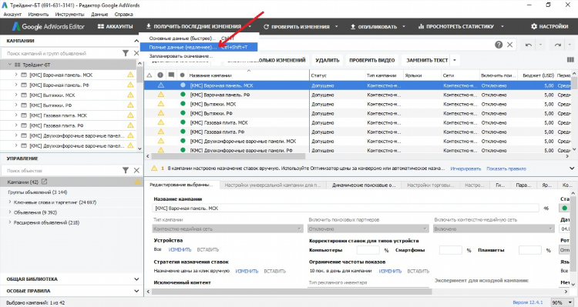The image size is (578, 307).
Task: Expand [КМС] Газовая плита. МСК campaign node
Action: tap(16, 115)
